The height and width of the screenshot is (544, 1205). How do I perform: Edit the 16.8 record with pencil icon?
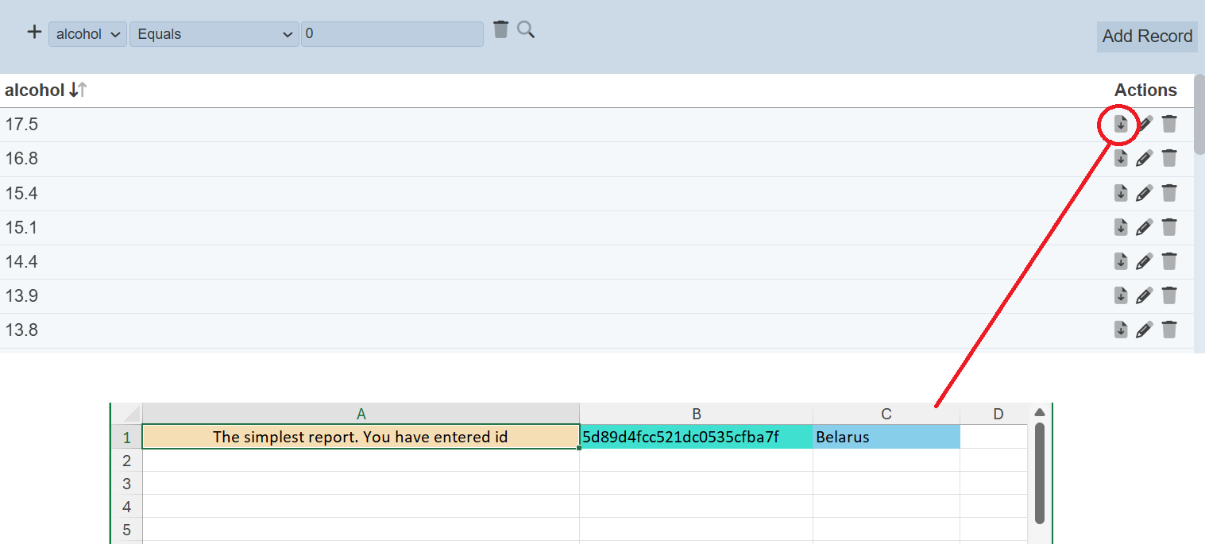pos(1144,159)
